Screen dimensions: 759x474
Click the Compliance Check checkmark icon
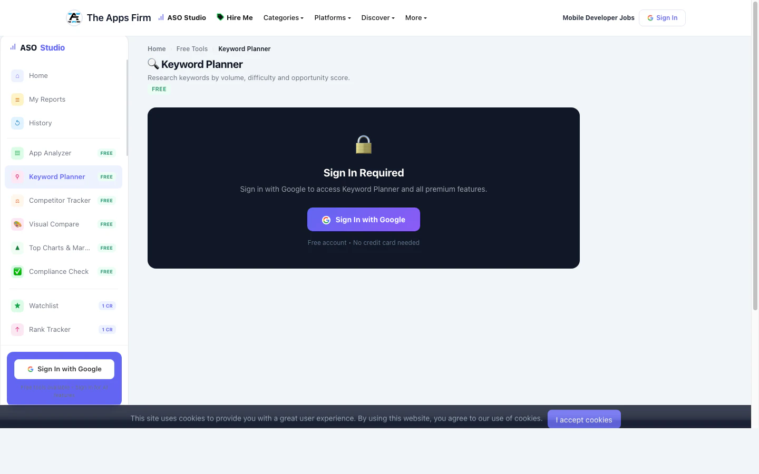pyautogui.click(x=17, y=272)
